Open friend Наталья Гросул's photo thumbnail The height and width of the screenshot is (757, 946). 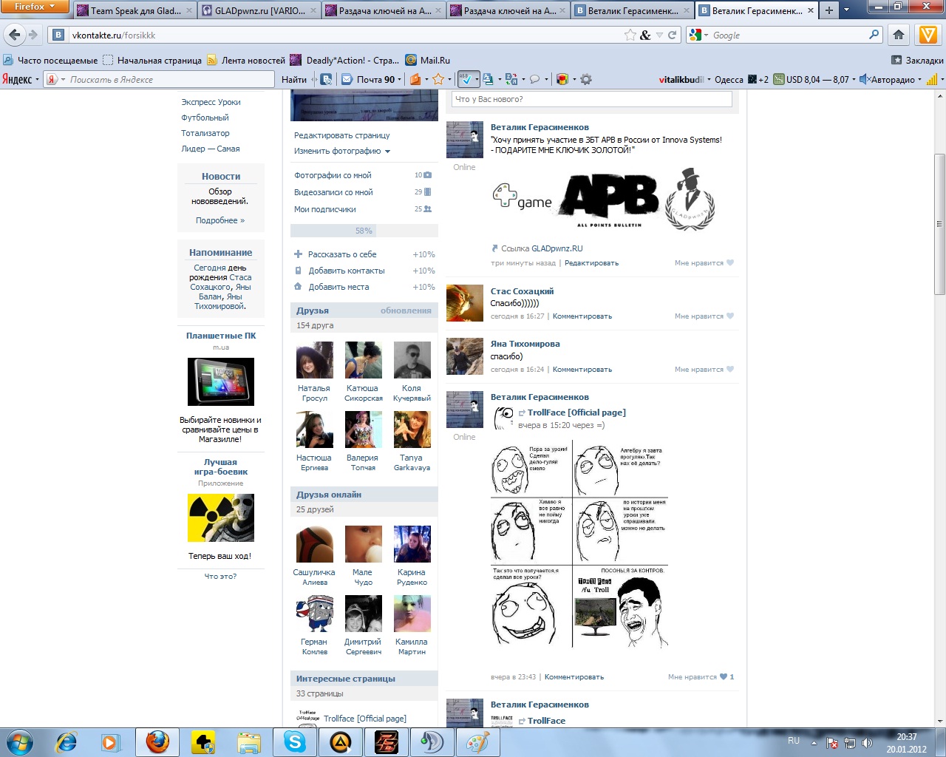point(314,360)
